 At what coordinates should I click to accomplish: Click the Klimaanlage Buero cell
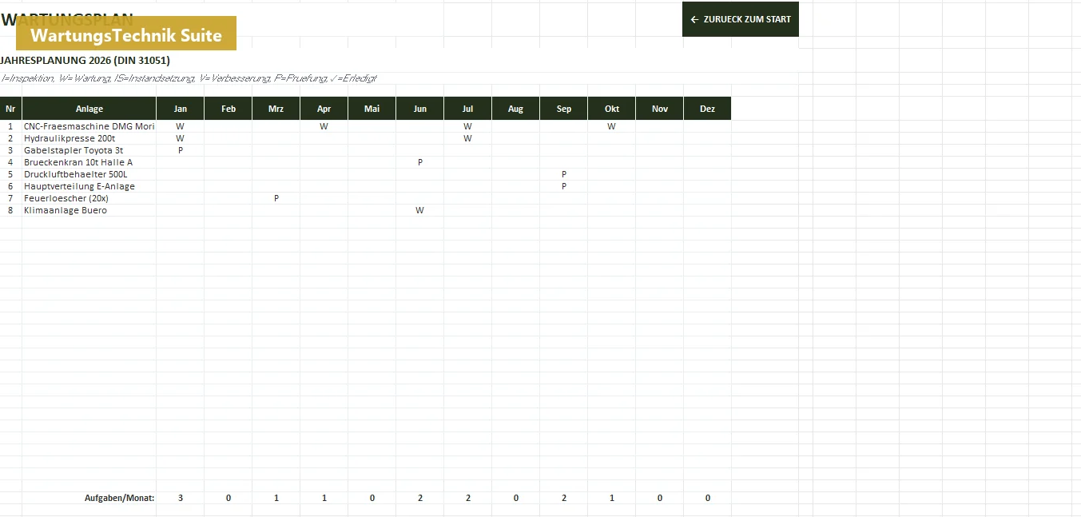(89, 210)
